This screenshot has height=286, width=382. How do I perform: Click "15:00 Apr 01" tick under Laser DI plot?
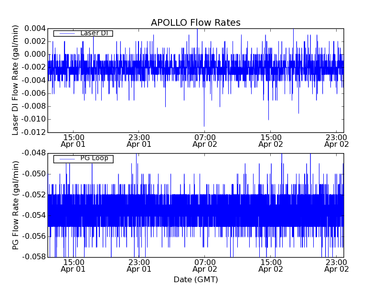73,141
